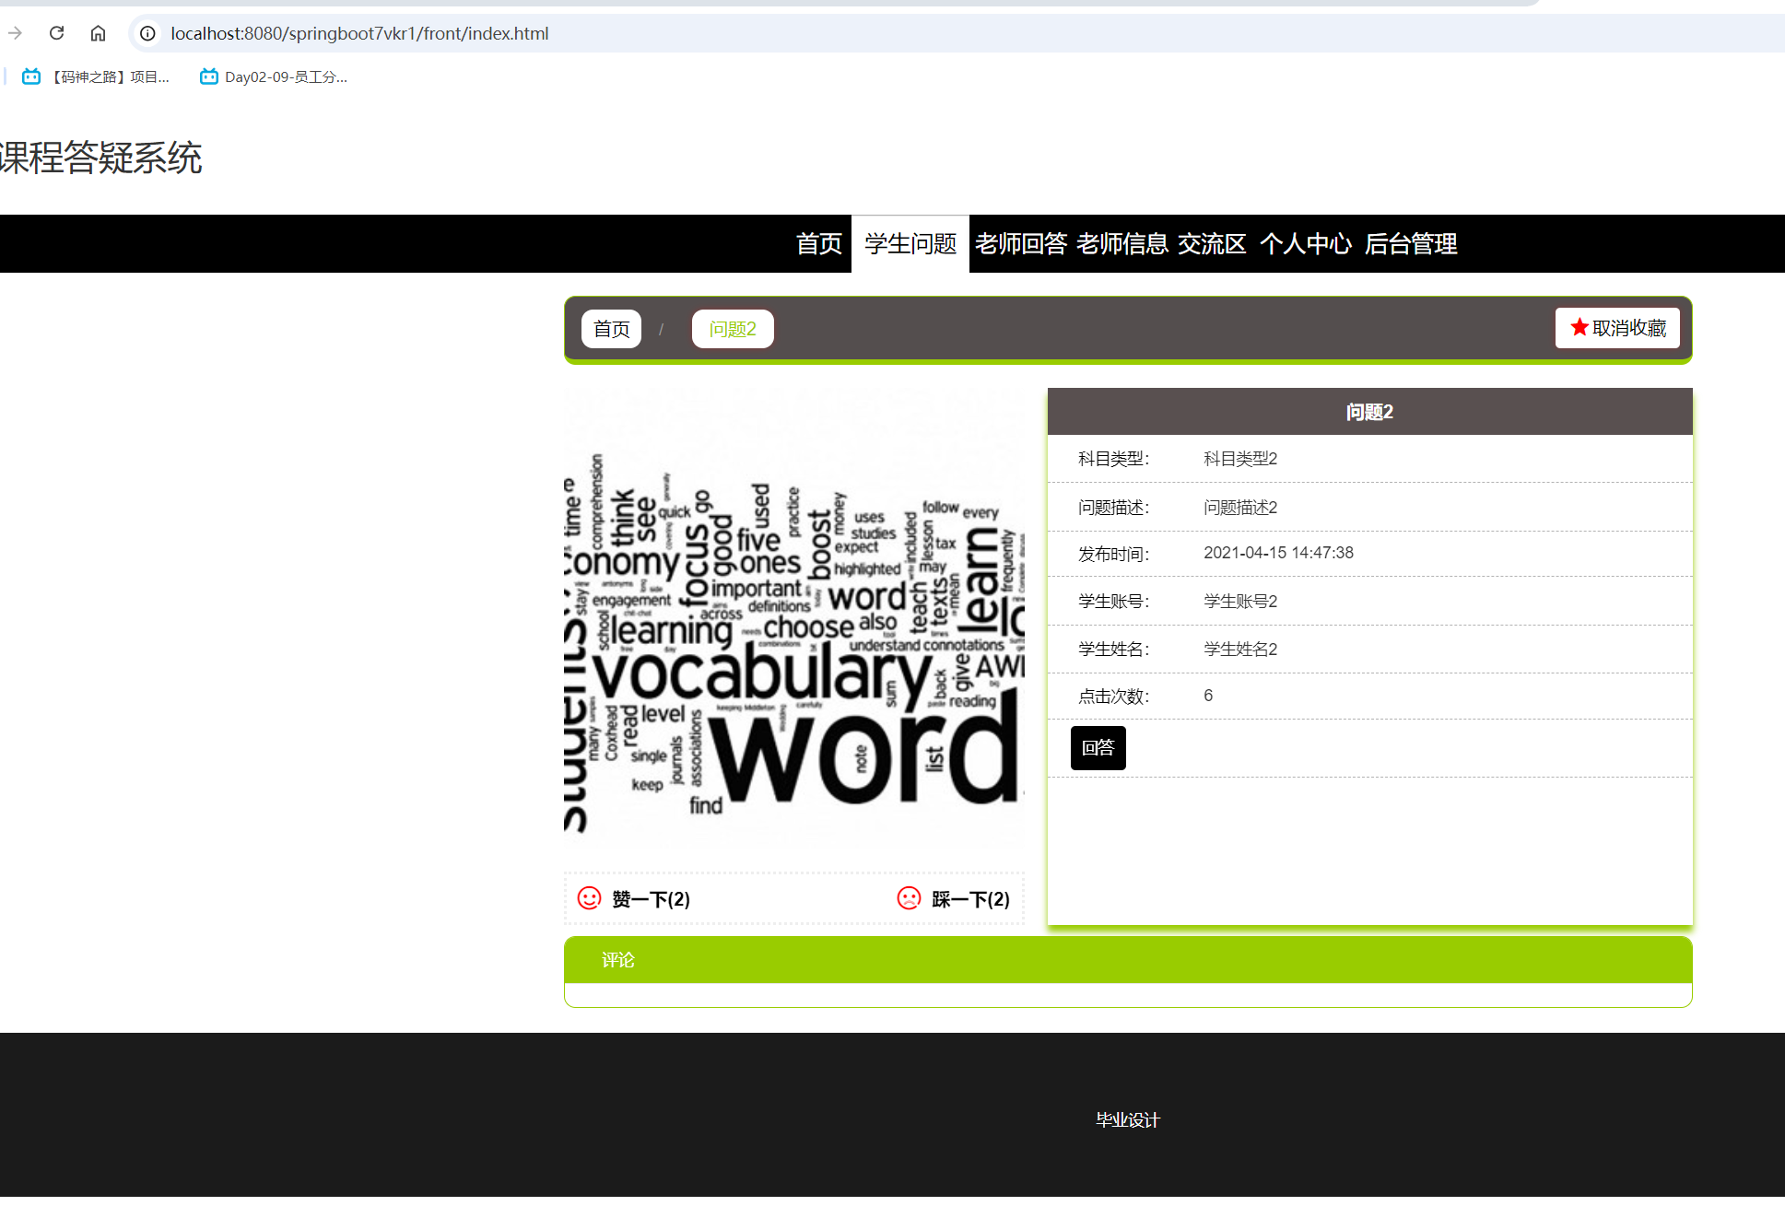The image size is (1785, 1206).
Task: Toggle favorite off via 取消收藏
Action: 1617,327
